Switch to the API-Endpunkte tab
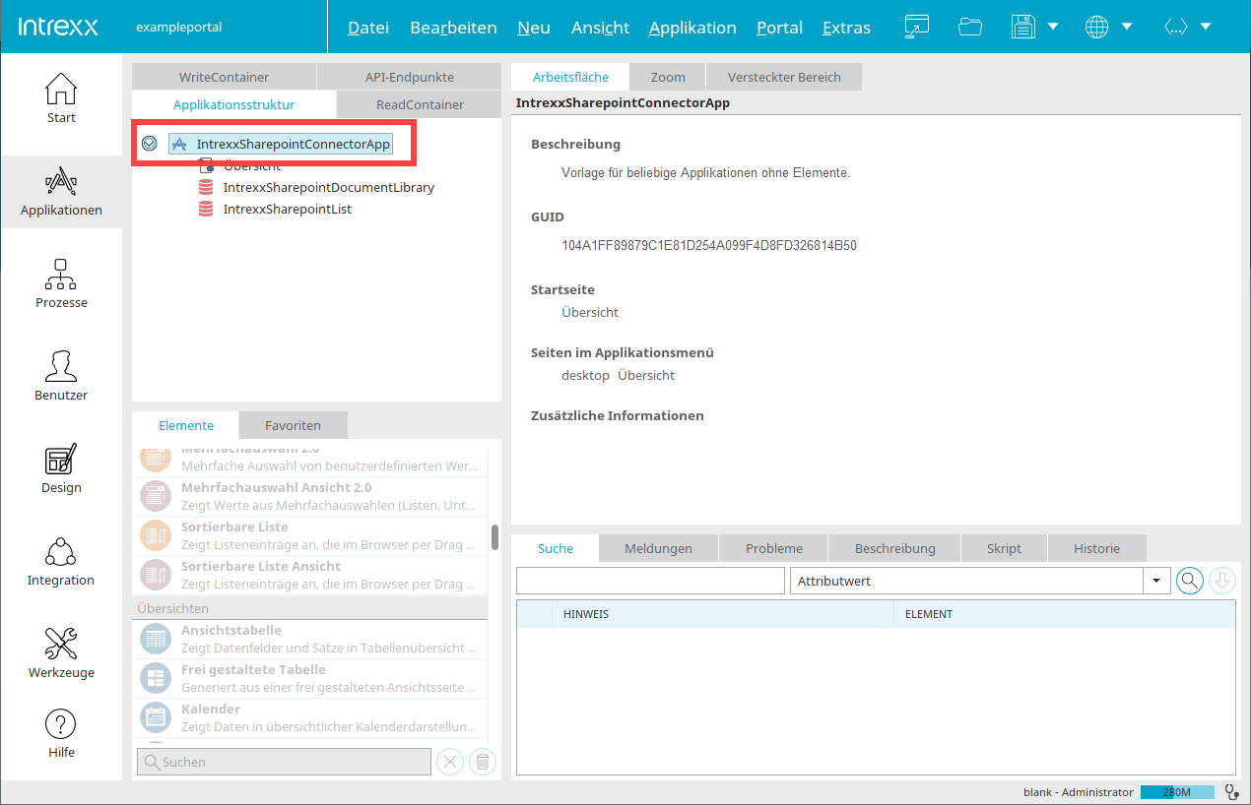1251x805 pixels. [410, 77]
